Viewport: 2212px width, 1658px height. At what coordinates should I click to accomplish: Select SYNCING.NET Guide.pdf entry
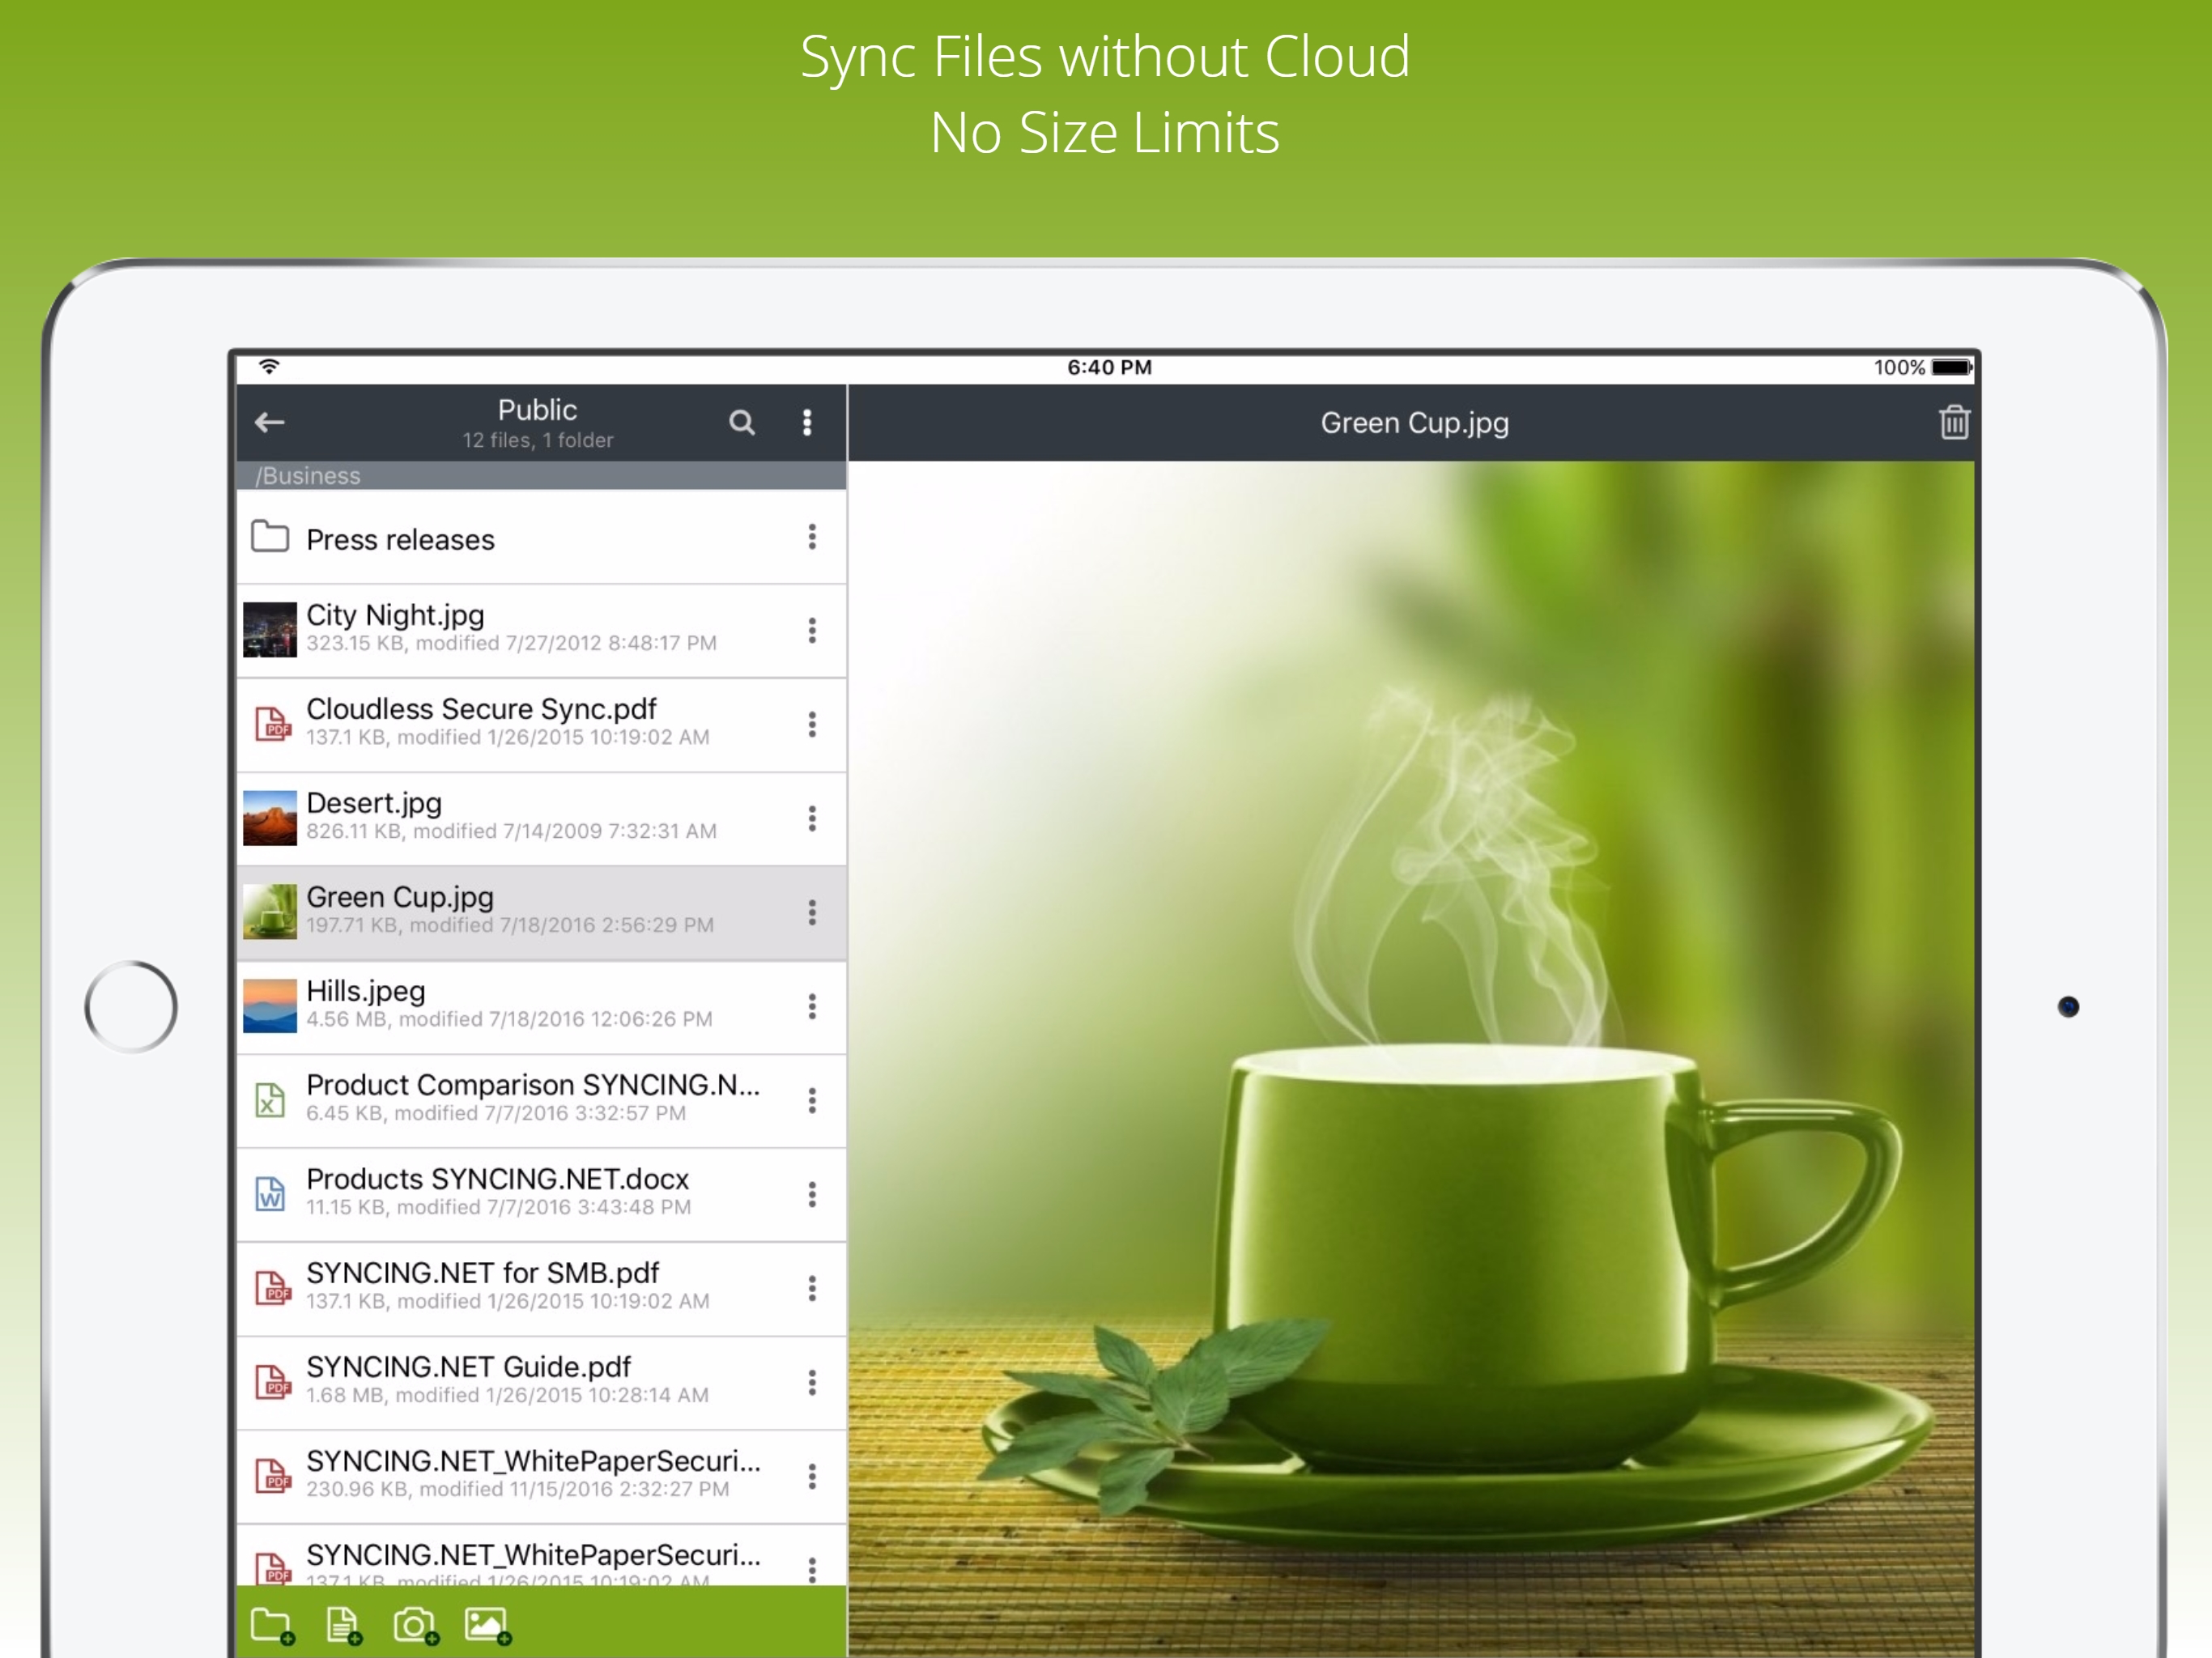click(x=468, y=1379)
